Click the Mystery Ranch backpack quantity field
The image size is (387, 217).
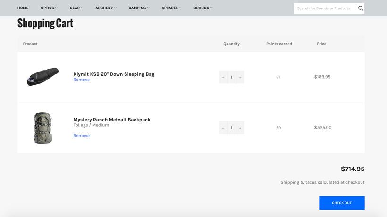click(x=232, y=128)
